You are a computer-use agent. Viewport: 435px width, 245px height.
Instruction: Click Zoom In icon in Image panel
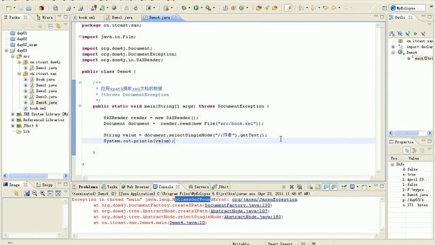[42, 193]
